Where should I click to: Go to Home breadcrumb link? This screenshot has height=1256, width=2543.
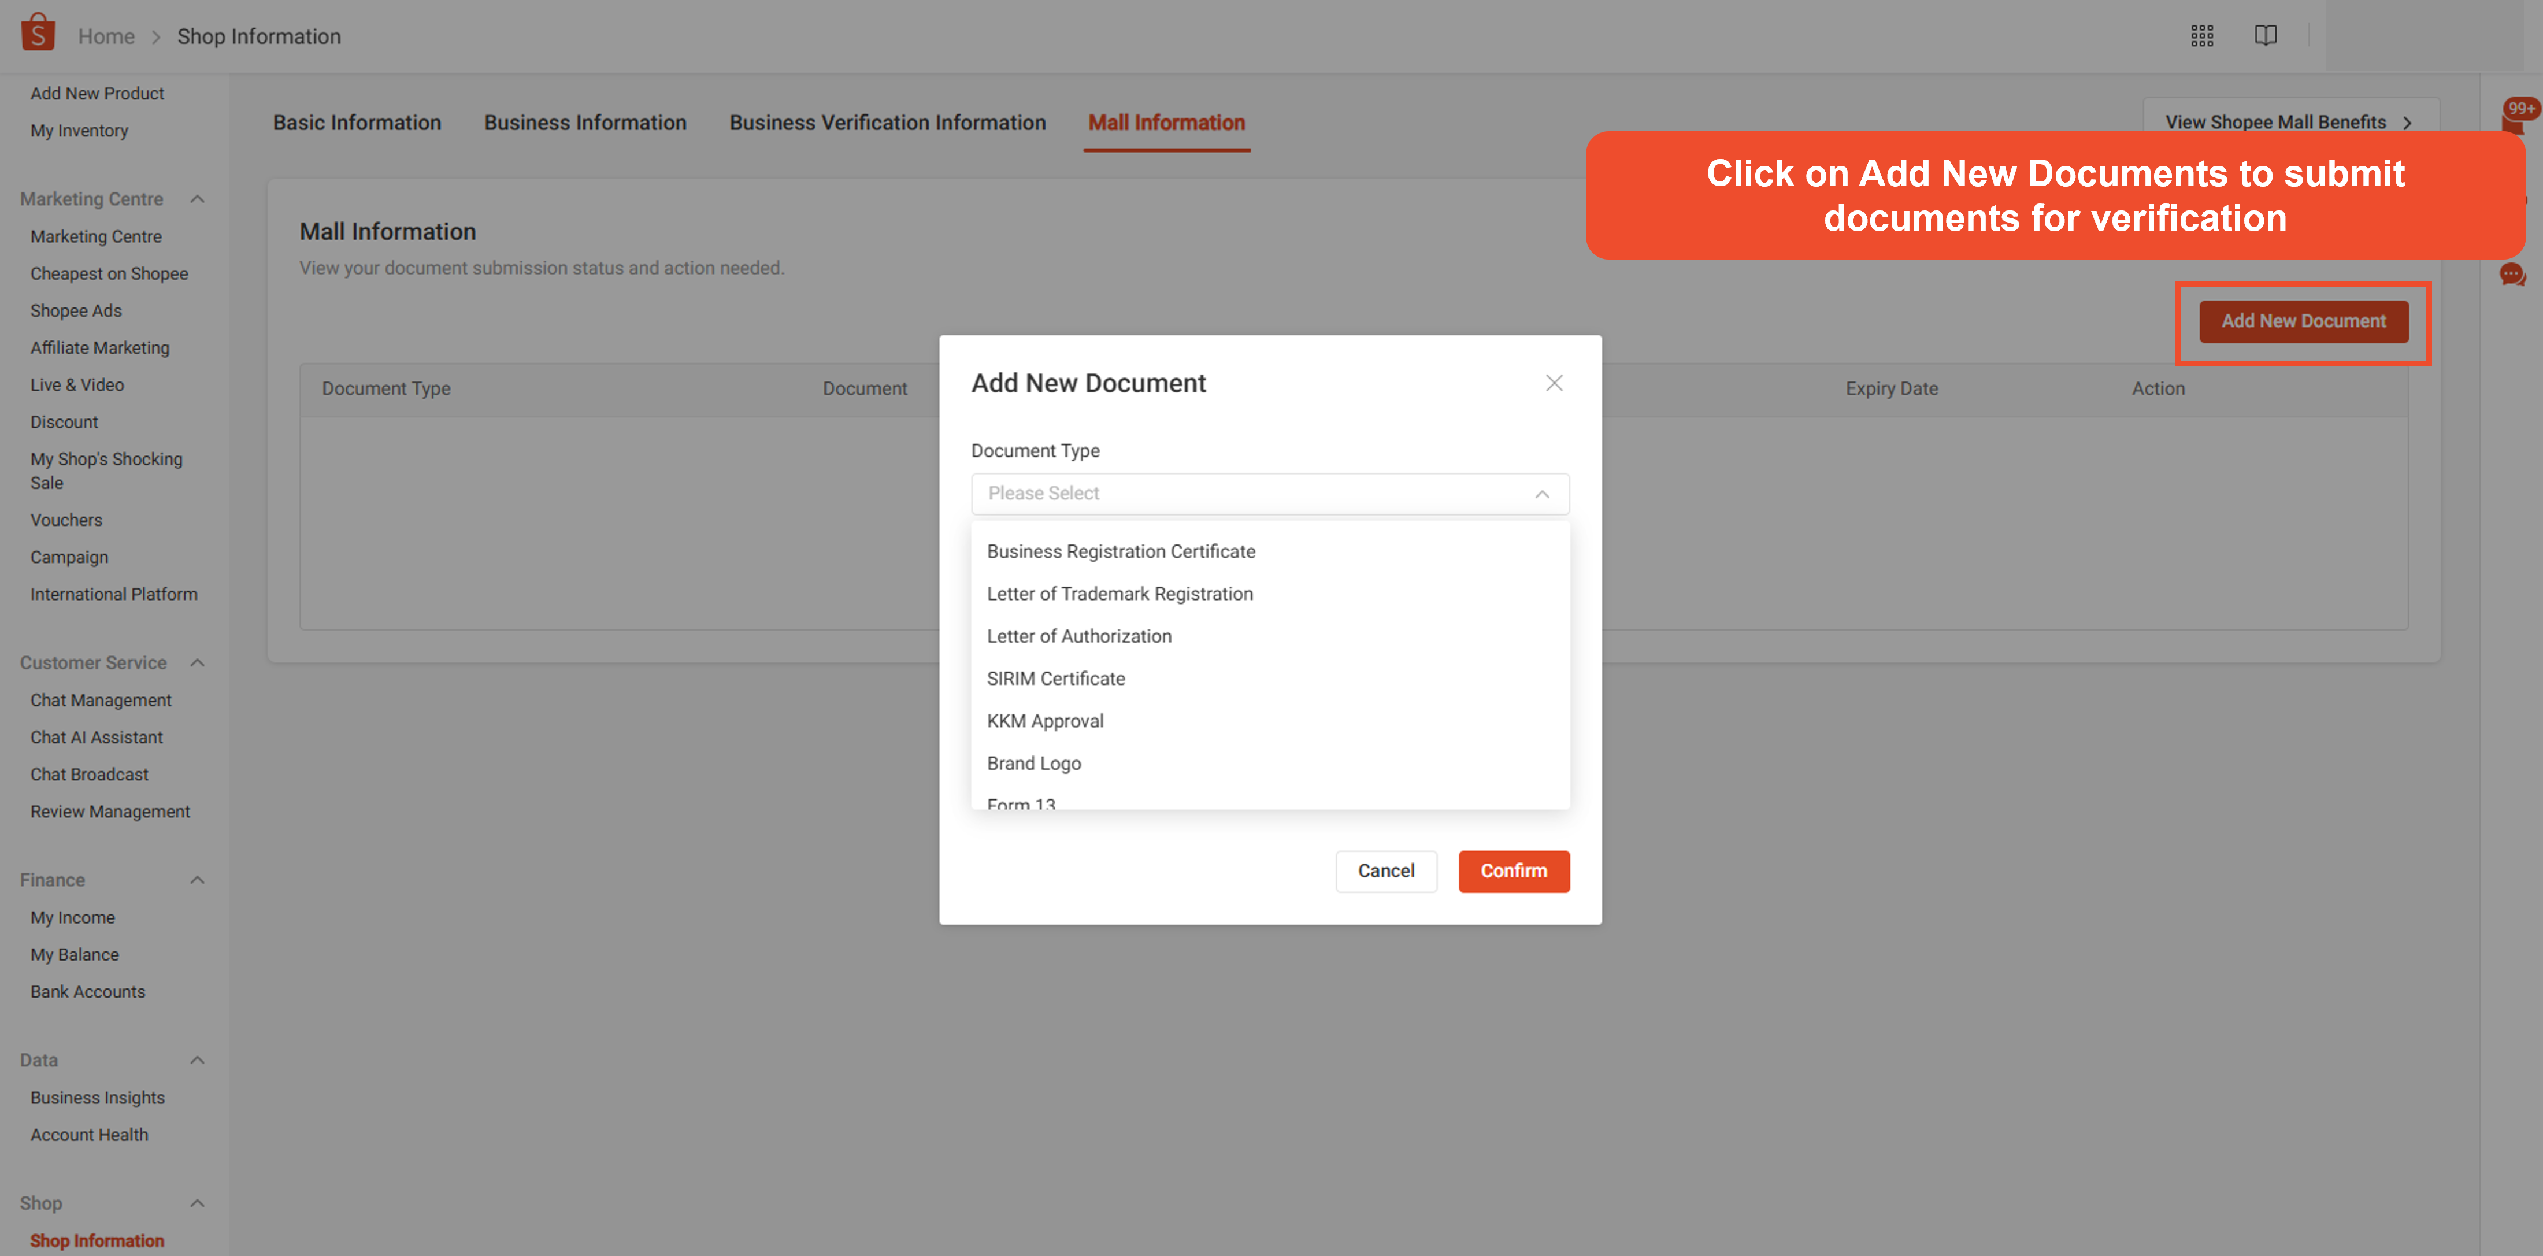tap(106, 36)
